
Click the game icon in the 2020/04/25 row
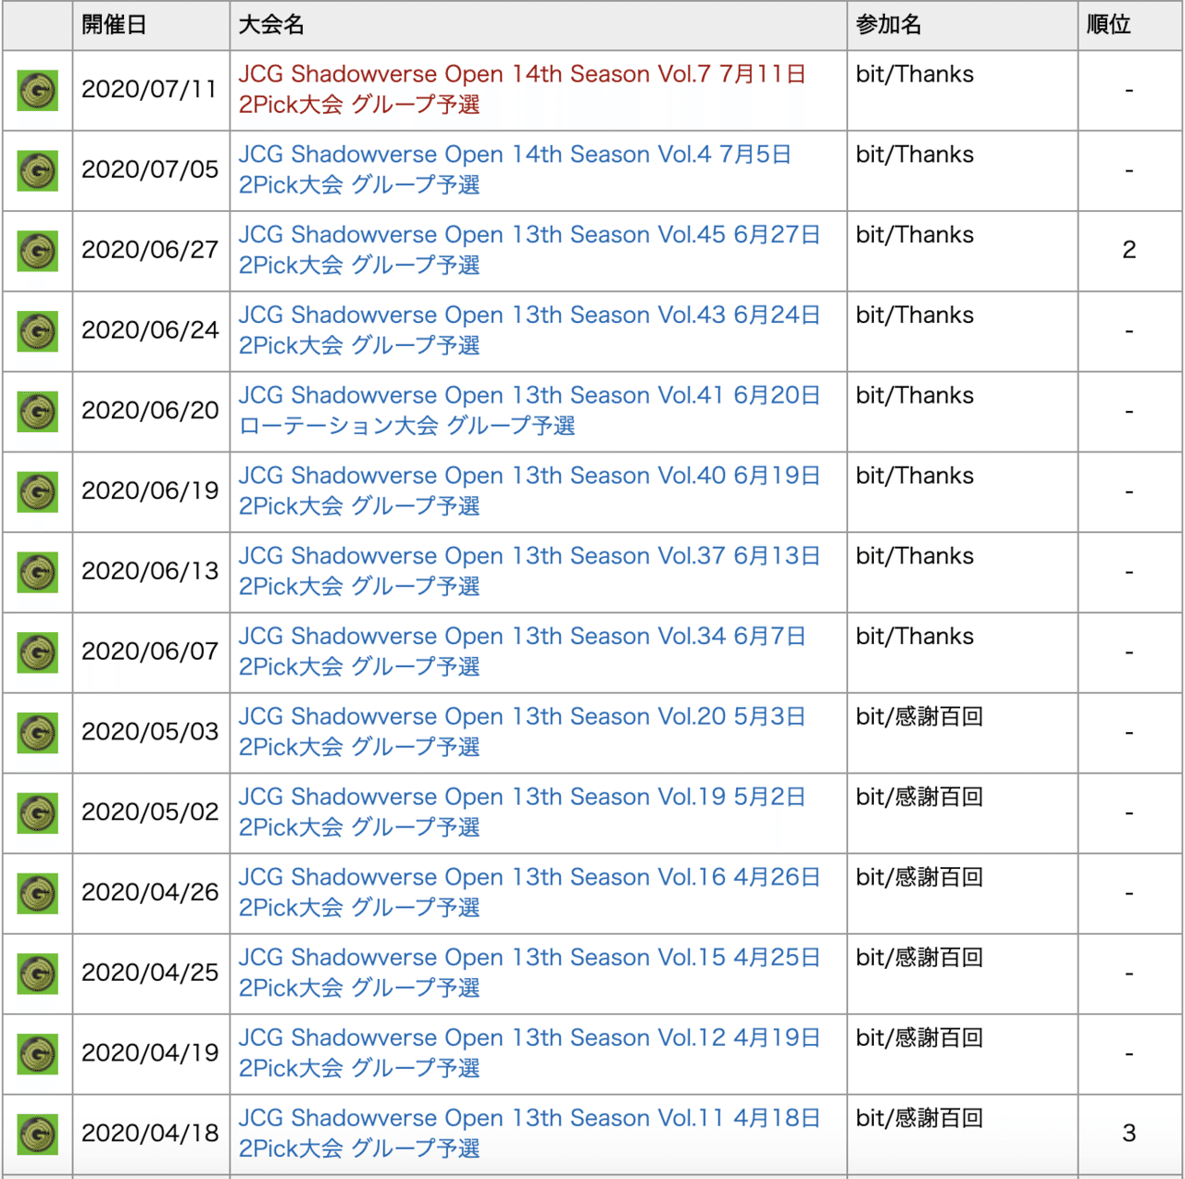coord(38,974)
